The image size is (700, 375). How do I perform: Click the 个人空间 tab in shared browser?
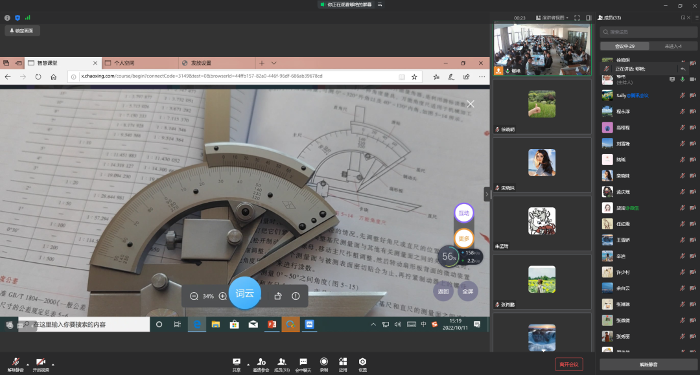pos(140,63)
